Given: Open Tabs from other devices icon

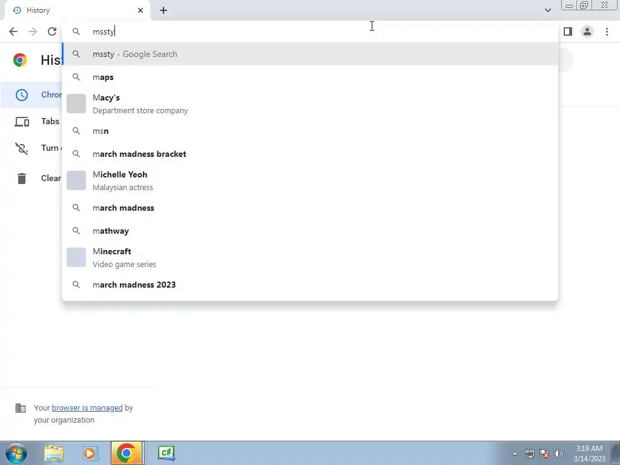Looking at the screenshot, I should tap(22, 121).
